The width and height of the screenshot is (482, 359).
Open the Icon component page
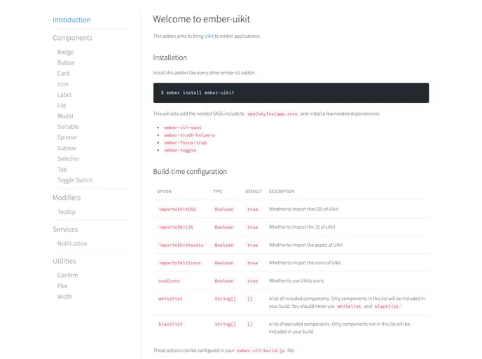click(x=63, y=84)
